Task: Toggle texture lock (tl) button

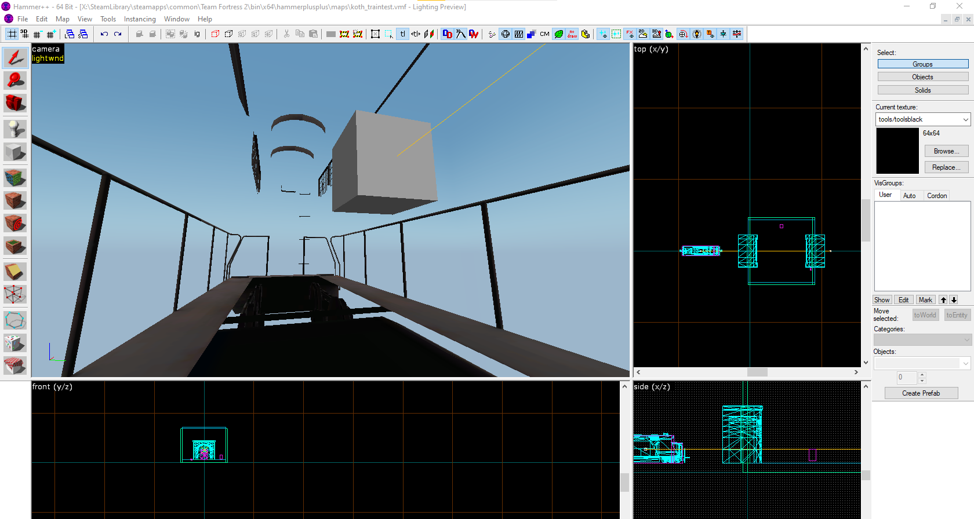Action: pos(402,34)
